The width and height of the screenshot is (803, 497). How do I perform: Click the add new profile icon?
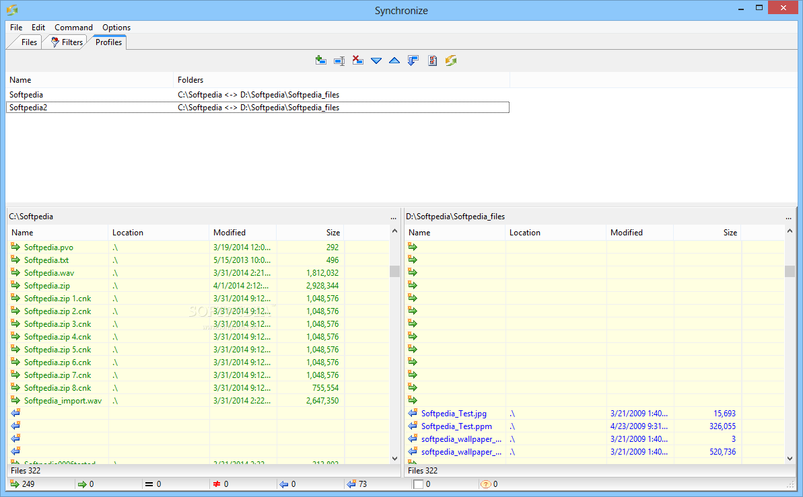coord(321,61)
